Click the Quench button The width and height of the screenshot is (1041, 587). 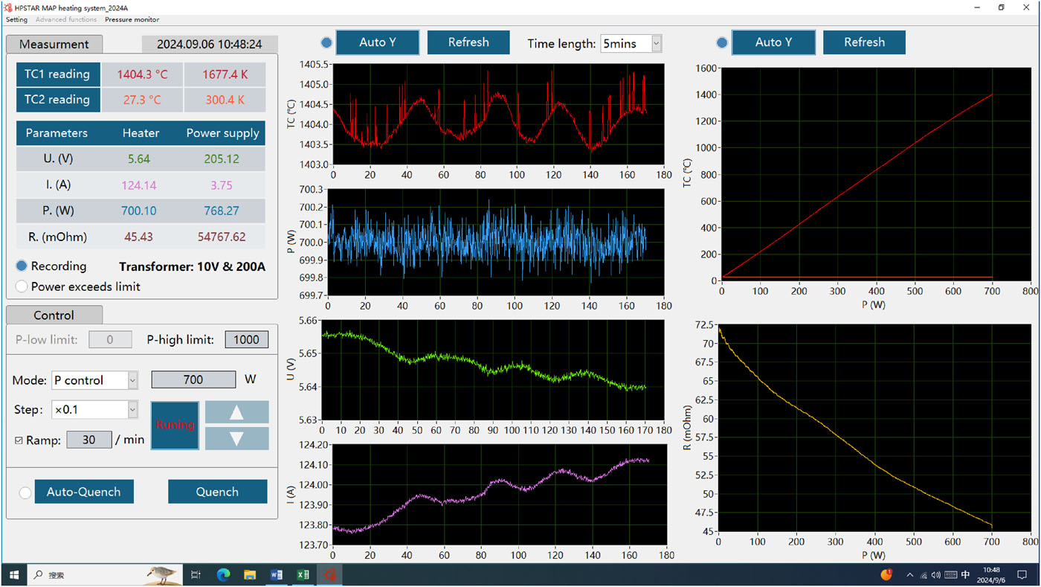(217, 492)
